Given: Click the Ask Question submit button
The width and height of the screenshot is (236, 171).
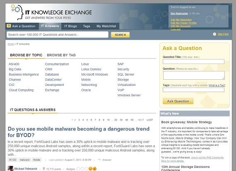Looking at the screenshot, I should (178, 101).
